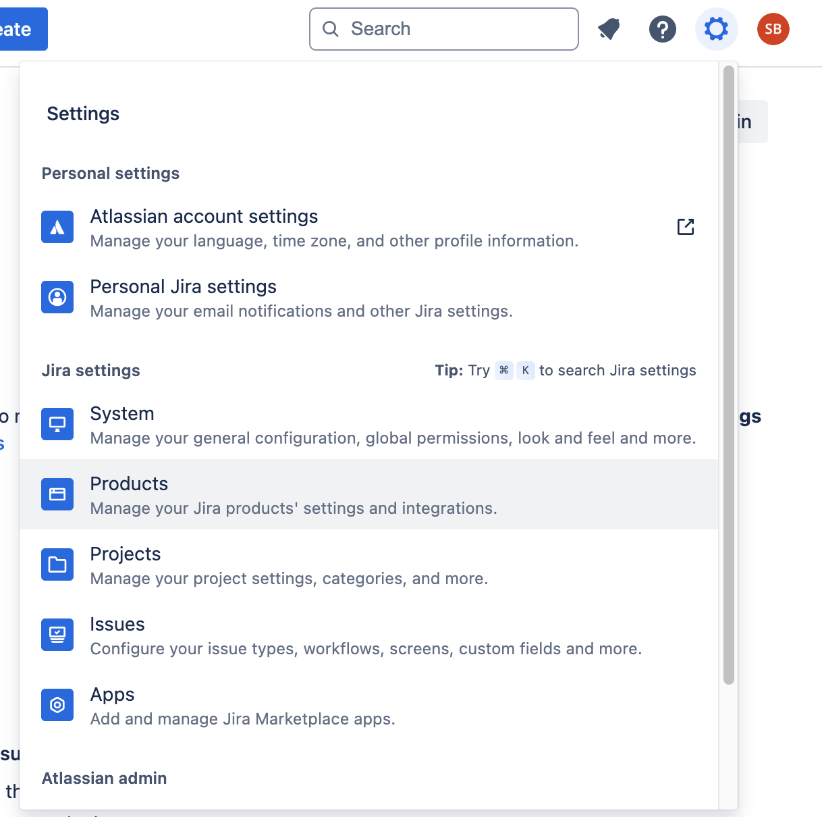Click the settings gear icon
Viewport: 822px width, 817px height.
[x=716, y=29]
